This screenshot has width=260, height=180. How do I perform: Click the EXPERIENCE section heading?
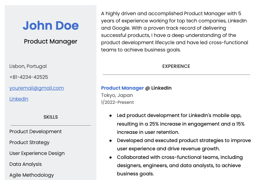tap(176, 66)
